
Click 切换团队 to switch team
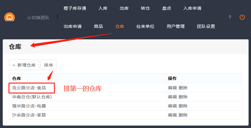[x=38, y=18]
